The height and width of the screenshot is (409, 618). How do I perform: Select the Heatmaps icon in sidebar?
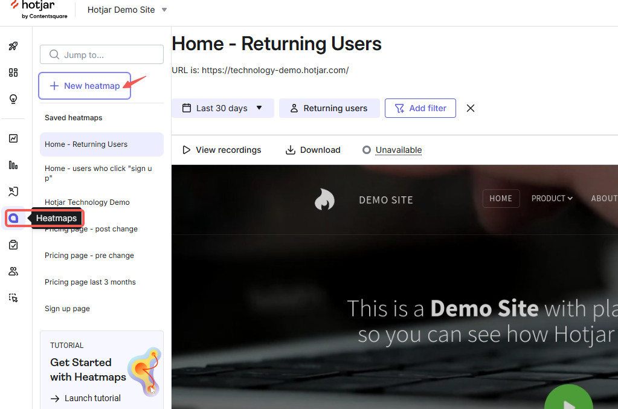tap(13, 218)
